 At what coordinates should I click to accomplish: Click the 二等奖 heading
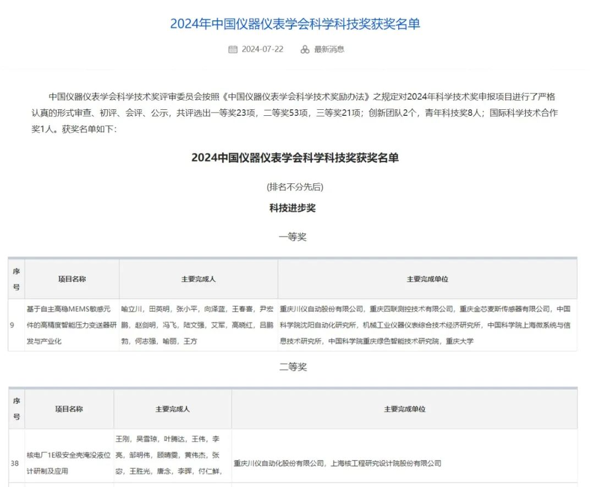(x=292, y=367)
